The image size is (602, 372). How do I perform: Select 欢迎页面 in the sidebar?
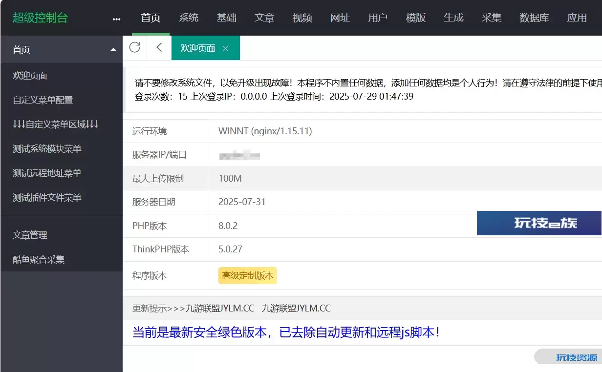coord(30,76)
